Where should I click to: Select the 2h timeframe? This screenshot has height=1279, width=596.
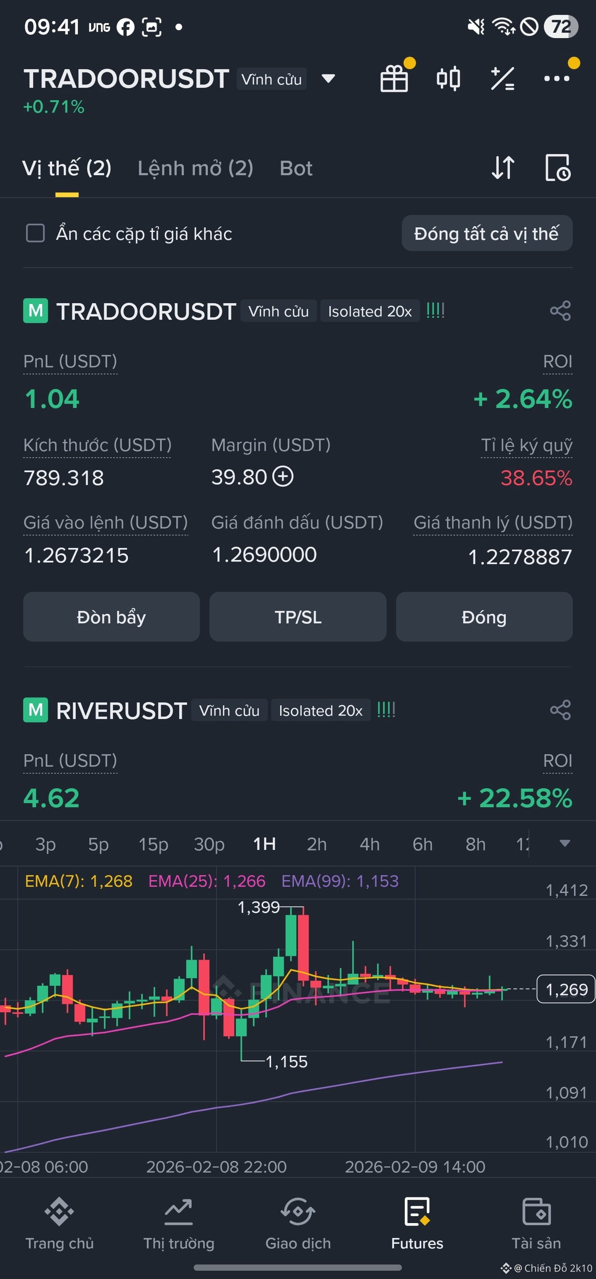click(317, 844)
